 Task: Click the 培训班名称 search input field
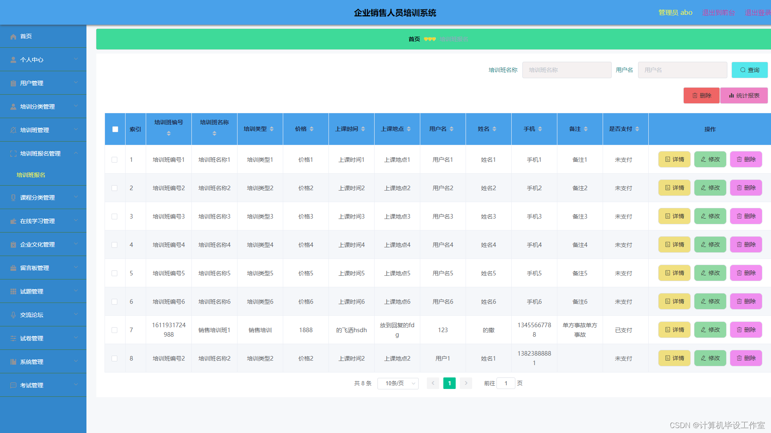tap(567, 70)
